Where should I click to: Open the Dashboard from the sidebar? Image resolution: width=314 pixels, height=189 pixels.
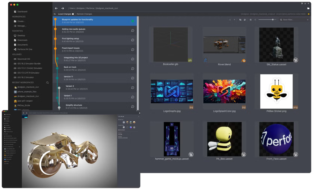[21, 12]
